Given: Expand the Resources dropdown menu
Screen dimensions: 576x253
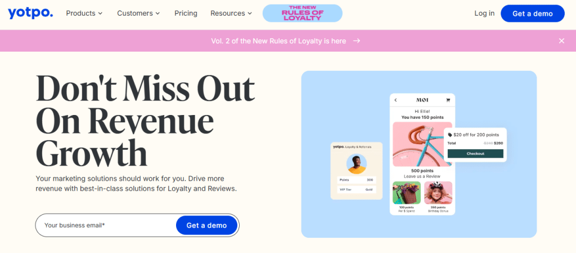Looking at the screenshot, I should [x=231, y=13].
